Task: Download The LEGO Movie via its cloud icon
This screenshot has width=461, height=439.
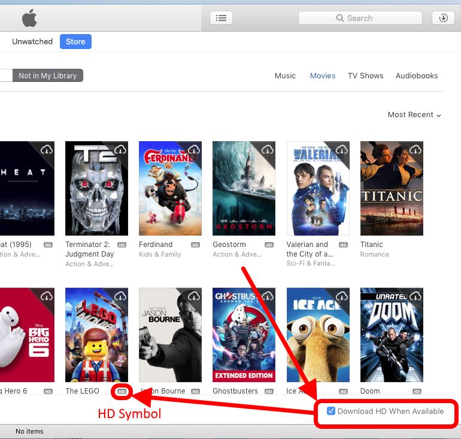Action: [120, 297]
